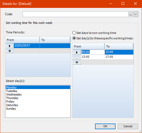Select the 12:00 To cell
The height and width of the screenshot is (133, 142).
[119, 52]
